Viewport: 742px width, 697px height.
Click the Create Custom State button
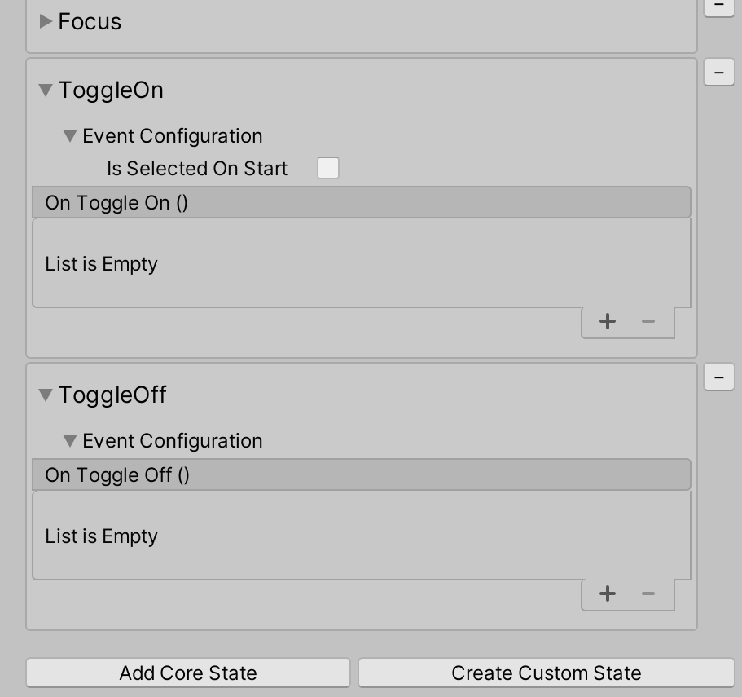click(x=547, y=673)
